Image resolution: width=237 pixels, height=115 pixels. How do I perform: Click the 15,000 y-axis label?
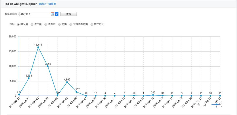(13, 51)
